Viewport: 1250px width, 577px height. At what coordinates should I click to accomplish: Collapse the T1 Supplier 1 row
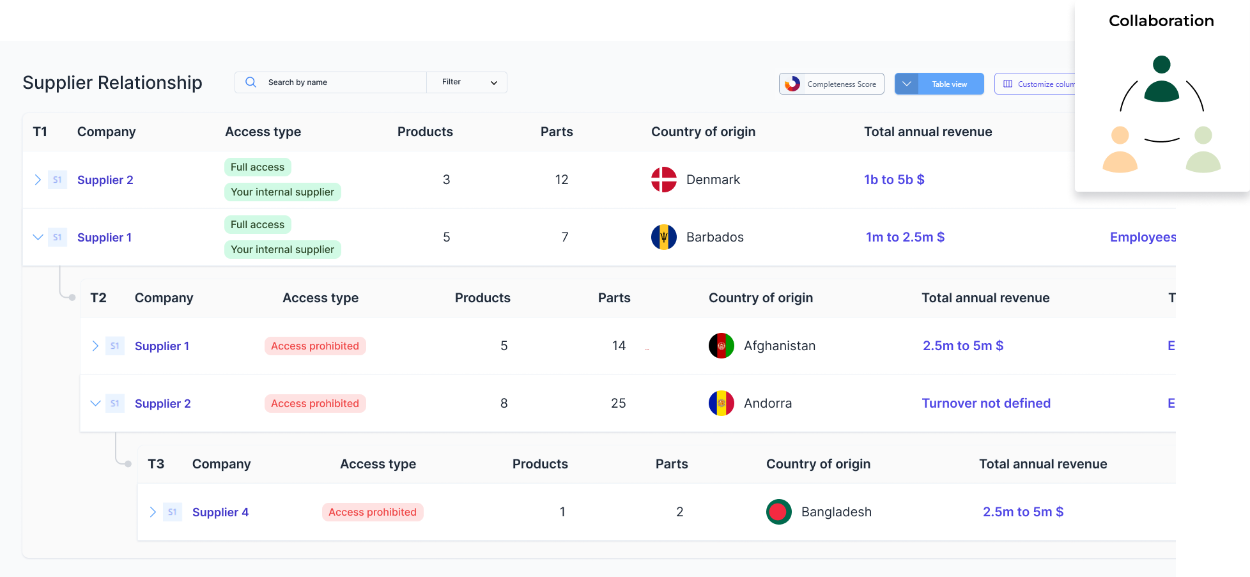coord(38,237)
